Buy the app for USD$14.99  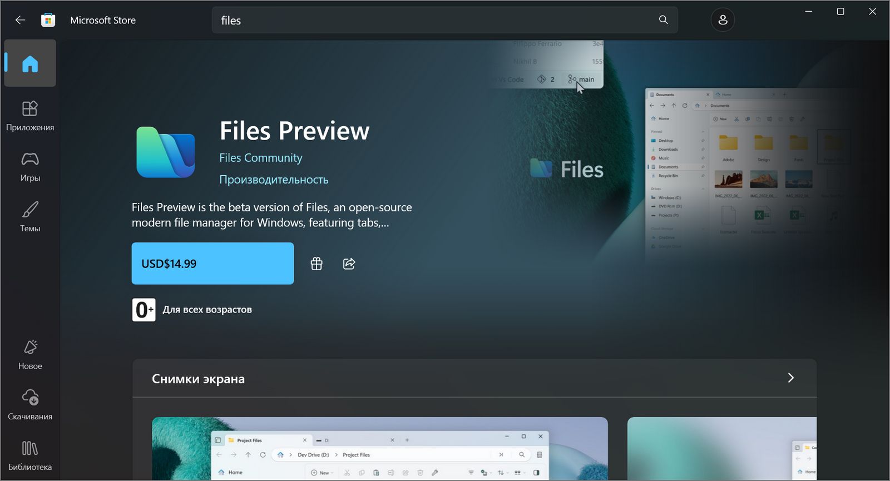(x=212, y=264)
